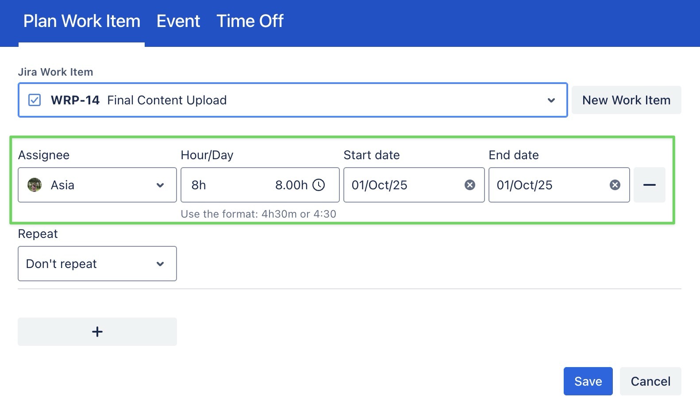The image size is (700, 406).
Task: Clear the End date with X icon
Action: tap(615, 185)
